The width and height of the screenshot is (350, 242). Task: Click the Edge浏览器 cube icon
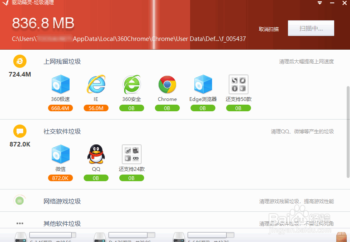click(203, 84)
